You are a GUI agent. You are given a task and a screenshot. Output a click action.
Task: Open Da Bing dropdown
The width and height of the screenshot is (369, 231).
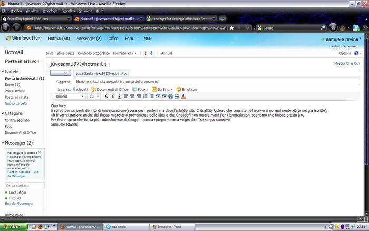[x=162, y=89]
